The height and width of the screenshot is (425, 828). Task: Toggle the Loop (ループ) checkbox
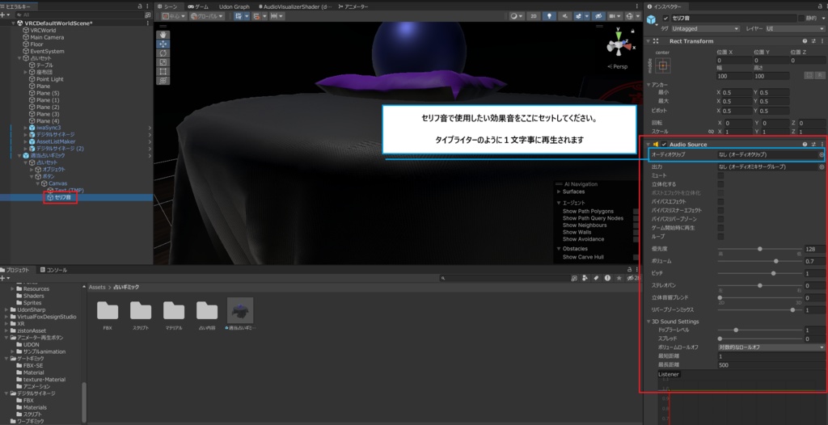click(720, 237)
